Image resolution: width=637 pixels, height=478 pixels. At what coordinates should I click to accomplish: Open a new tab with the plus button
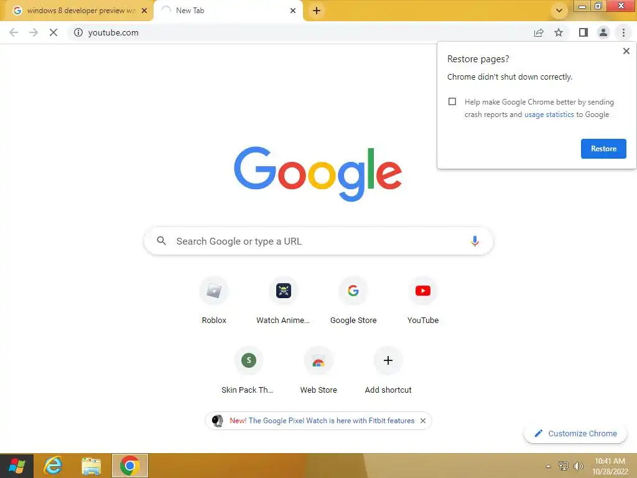(317, 11)
